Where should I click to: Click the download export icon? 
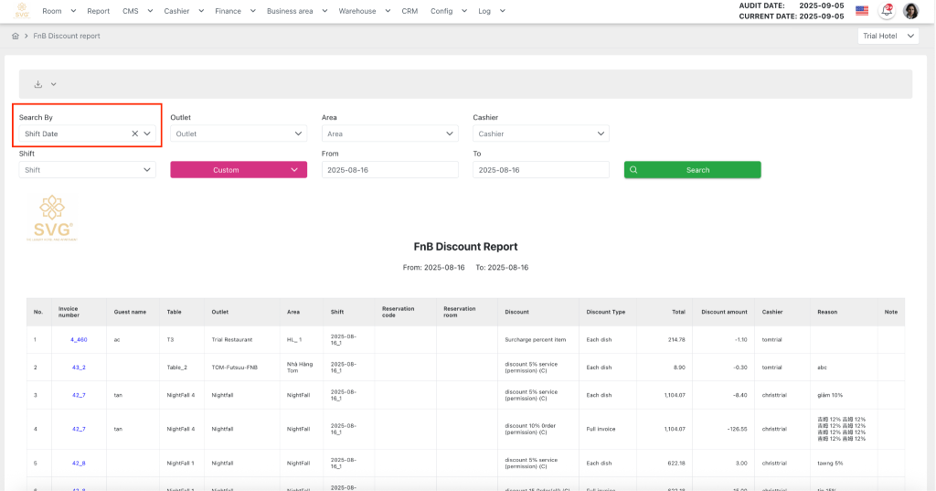pyautogui.click(x=38, y=84)
